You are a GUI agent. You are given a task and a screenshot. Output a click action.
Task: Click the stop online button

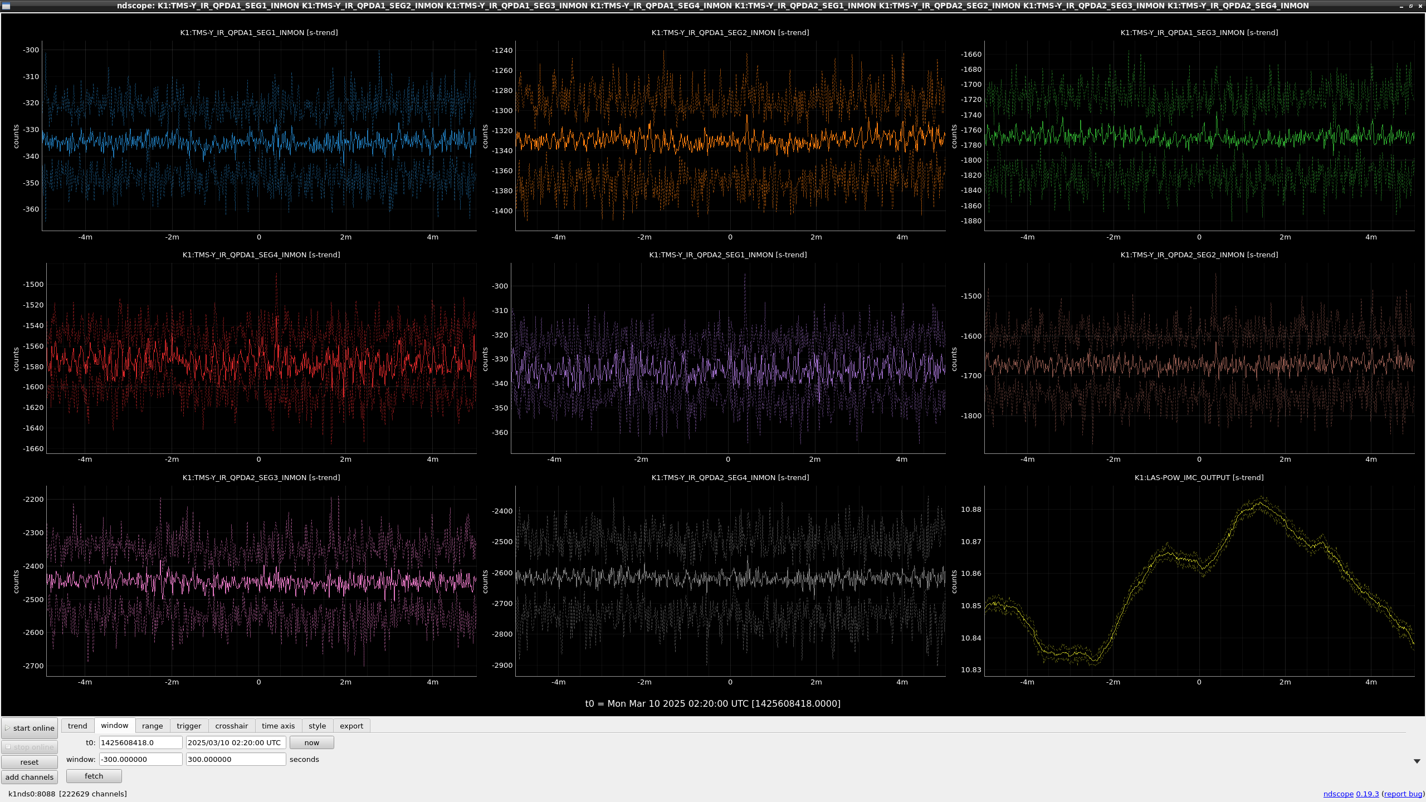30,747
